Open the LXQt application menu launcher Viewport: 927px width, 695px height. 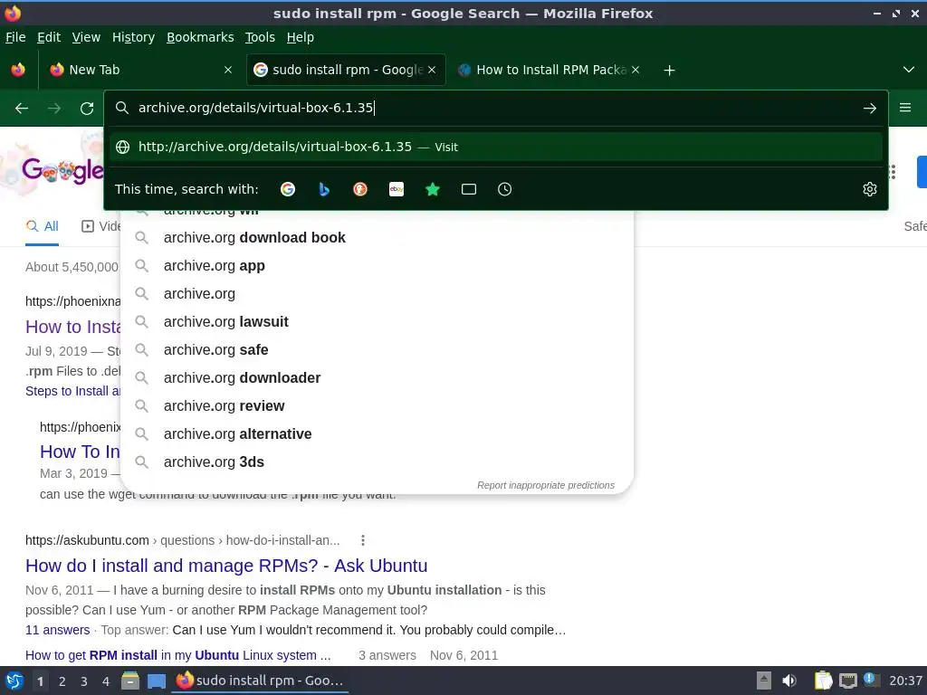click(x=14, y=681)
